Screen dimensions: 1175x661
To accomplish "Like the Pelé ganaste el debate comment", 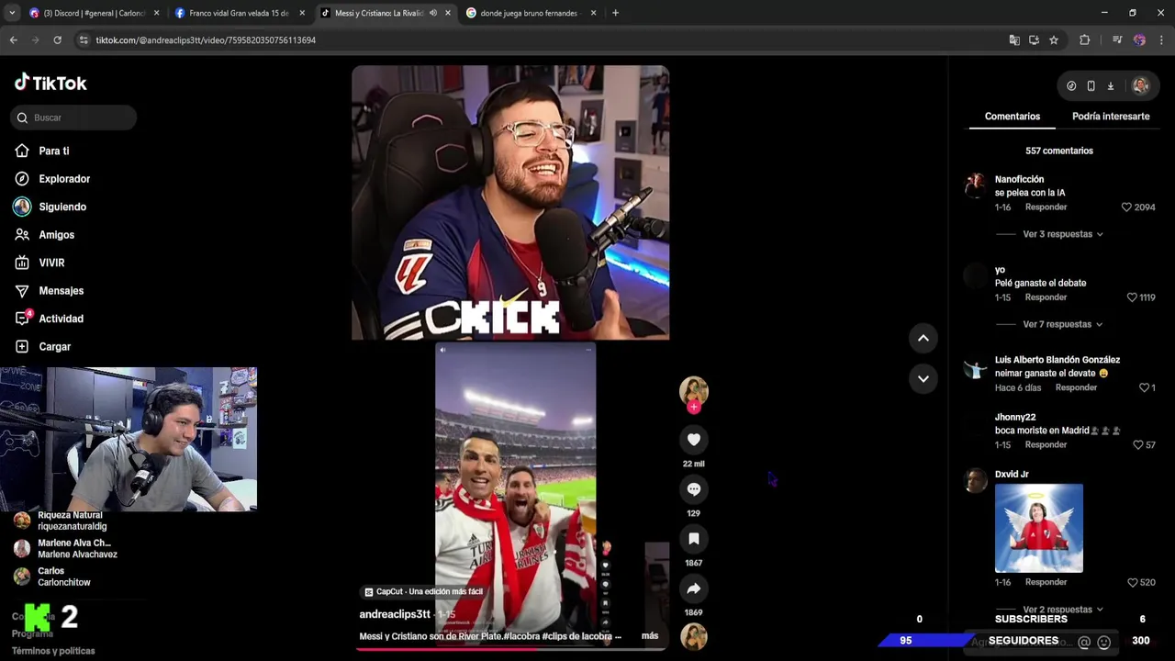I will coord(1132,297).
